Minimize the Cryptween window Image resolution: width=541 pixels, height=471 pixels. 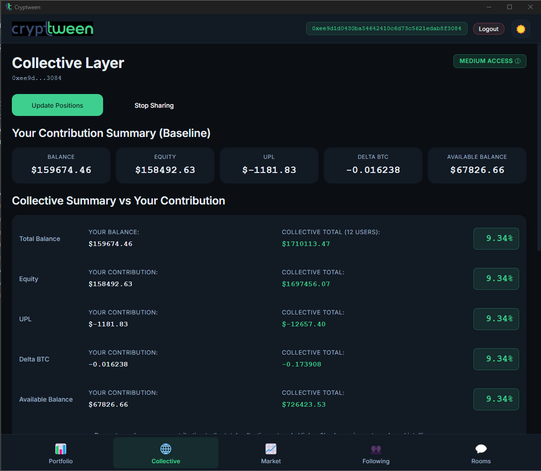point(489,7)
